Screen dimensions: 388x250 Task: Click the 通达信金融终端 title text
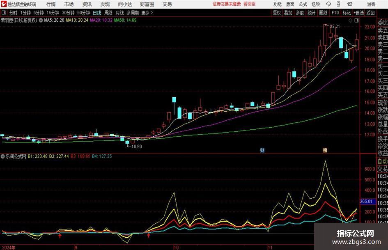(x=22, y=4)
